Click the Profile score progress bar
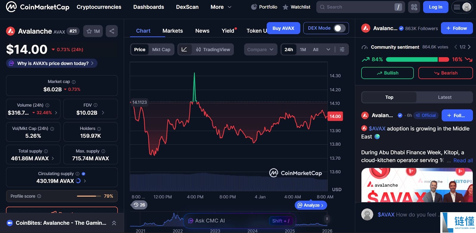 [x=89, y=196]
